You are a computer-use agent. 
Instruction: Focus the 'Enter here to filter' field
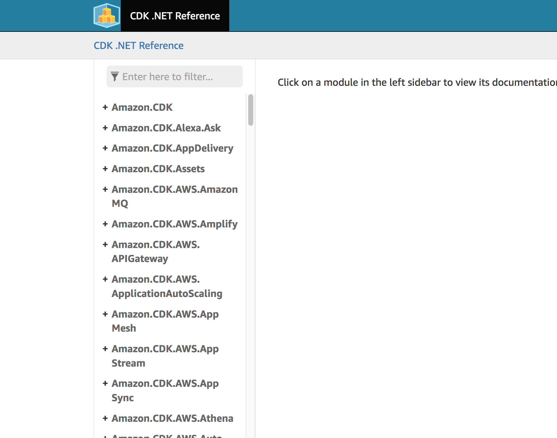[x=175, y=76]
